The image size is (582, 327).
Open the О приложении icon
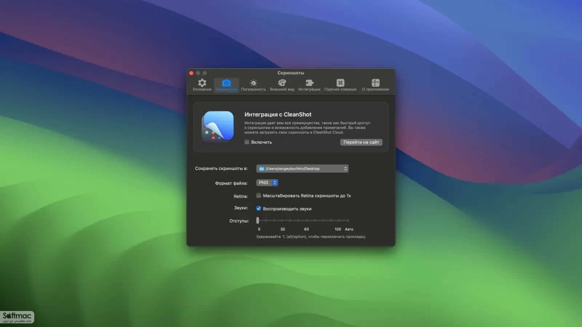(x=375, y=83)
